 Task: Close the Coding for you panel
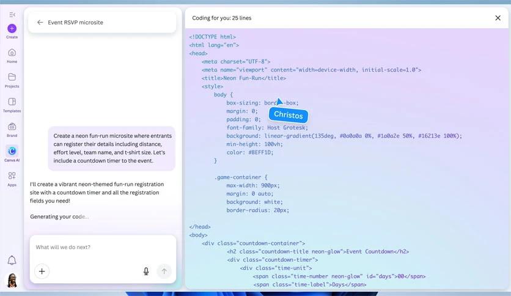point(498,18)
